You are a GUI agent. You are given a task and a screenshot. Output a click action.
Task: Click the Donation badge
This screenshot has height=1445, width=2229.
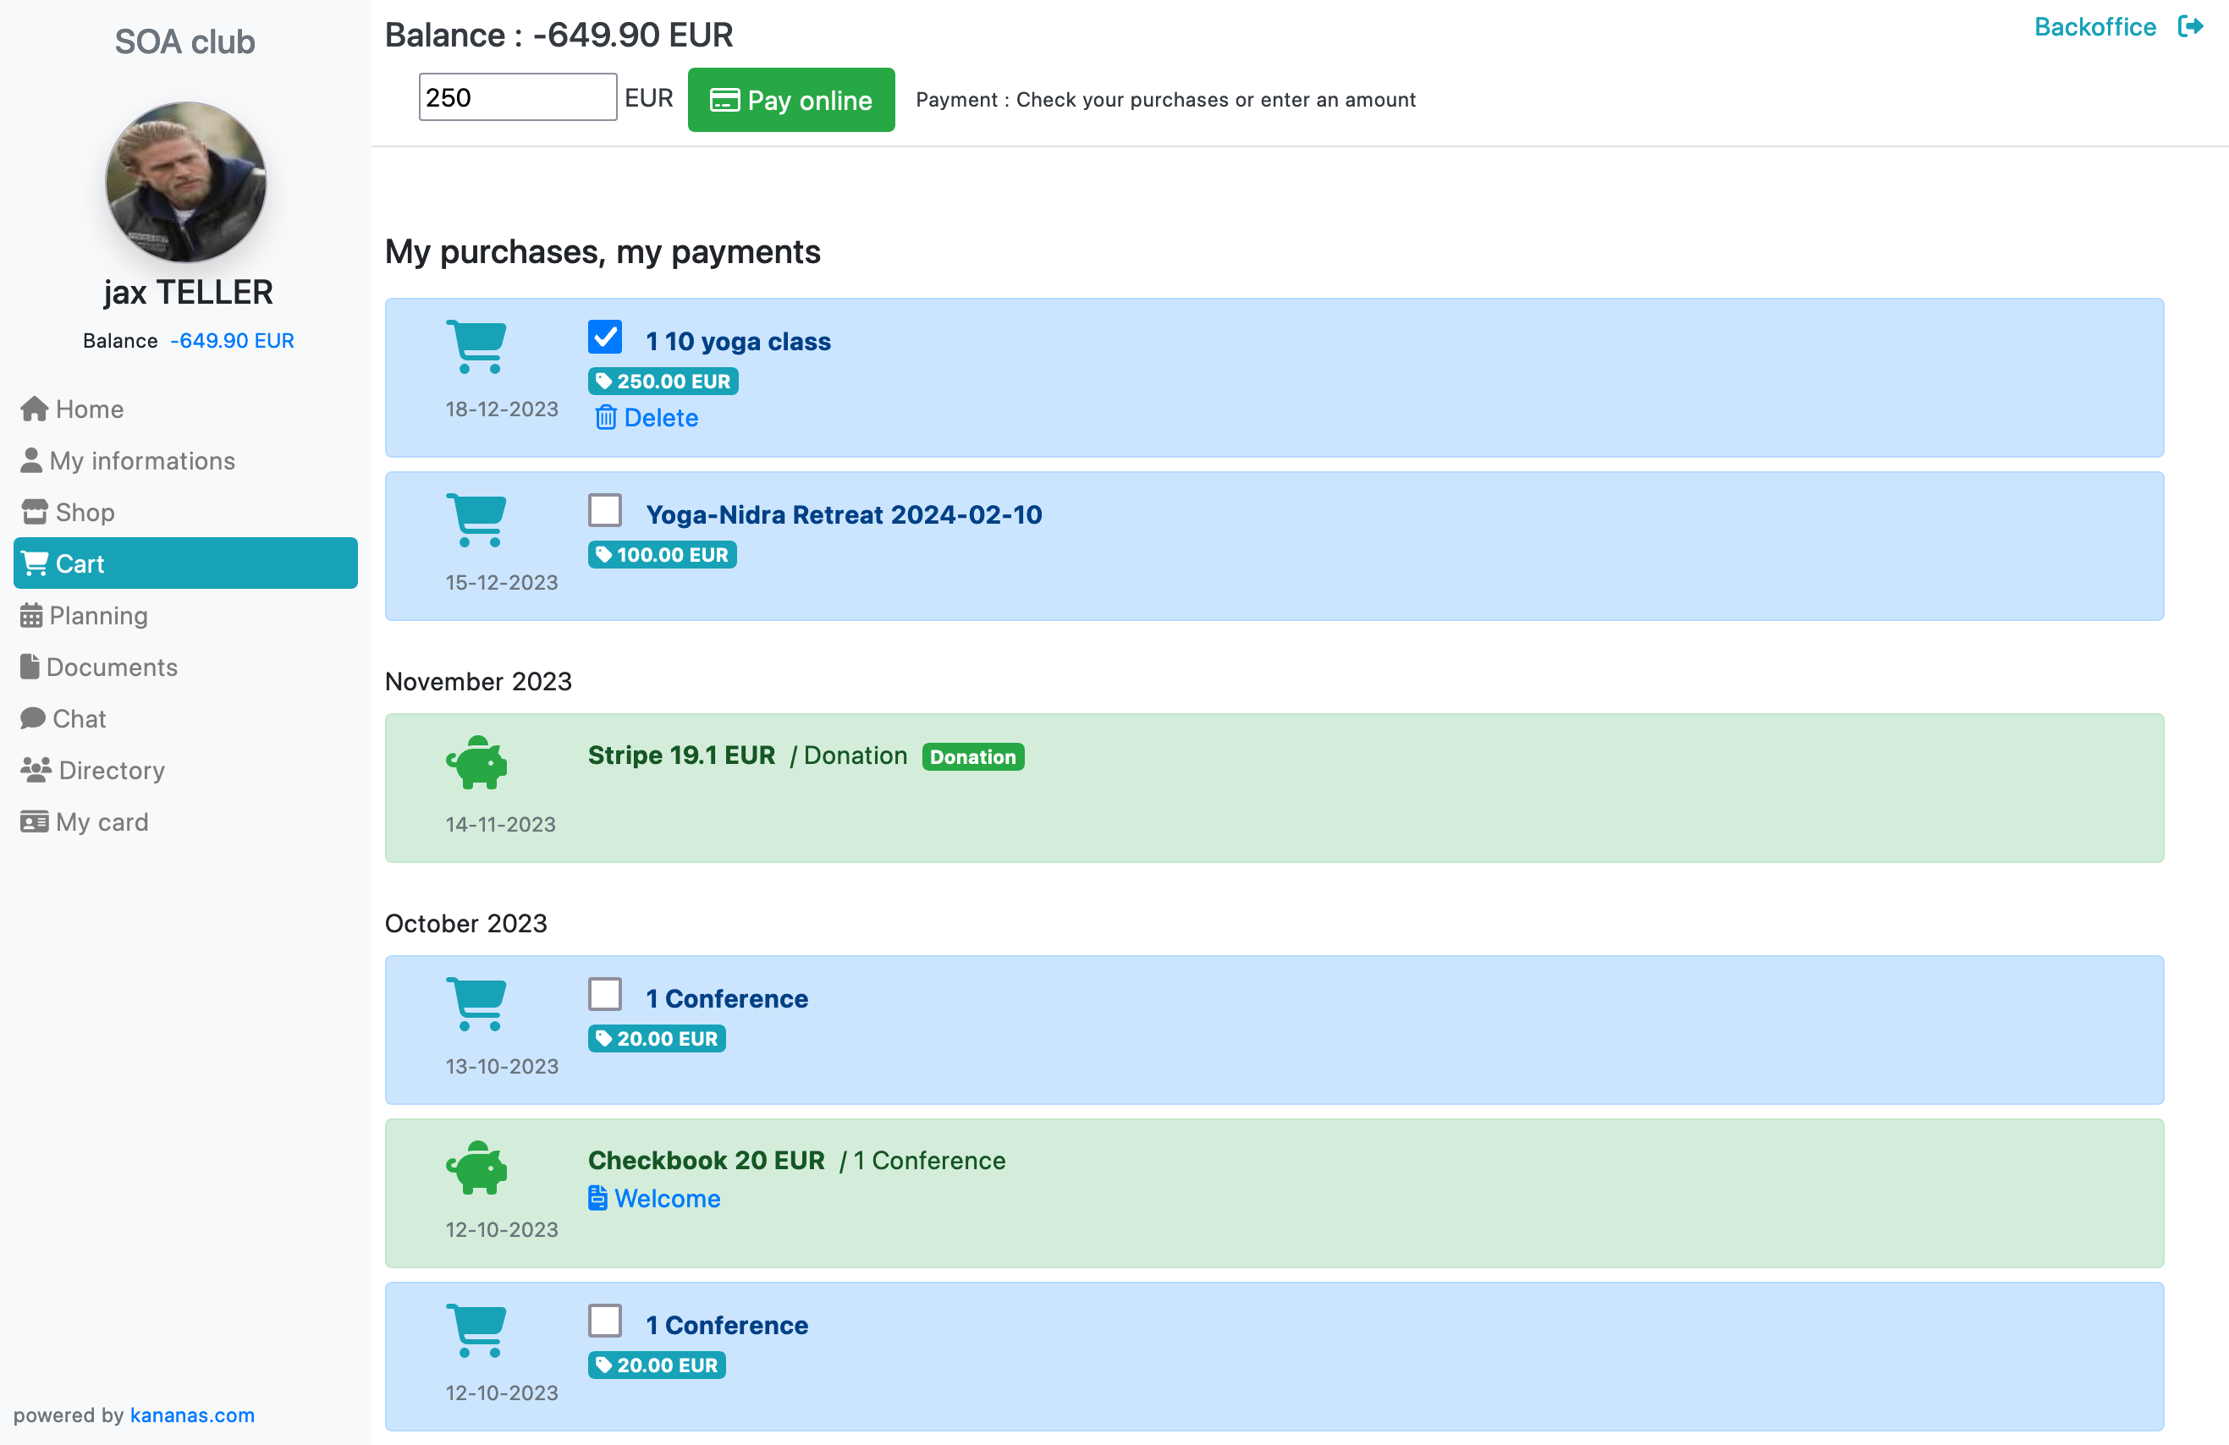pos(973,756)
